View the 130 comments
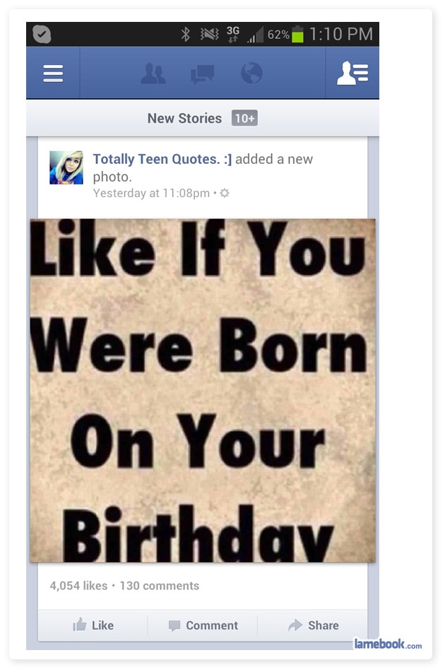 click(x=160, y=585)
